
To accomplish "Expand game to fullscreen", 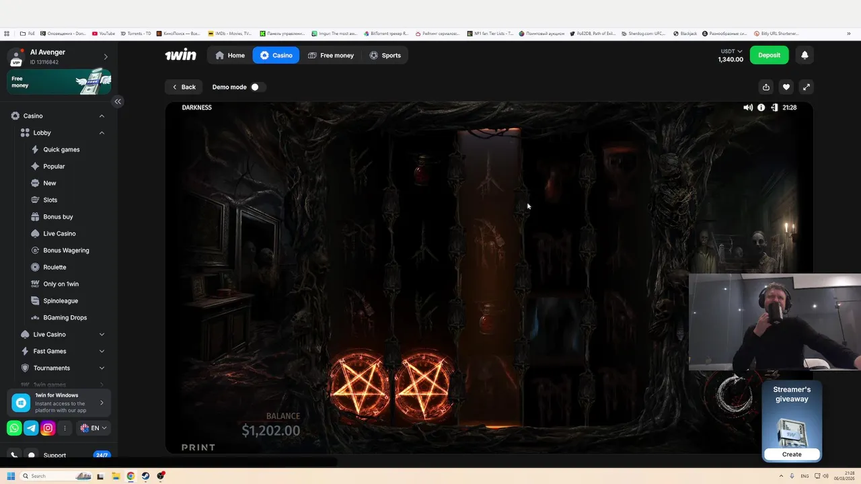I will (x=807, y=87).
